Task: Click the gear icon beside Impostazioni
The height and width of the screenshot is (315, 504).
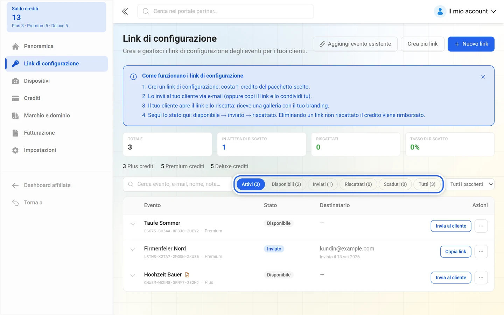Action: [15, 150]
